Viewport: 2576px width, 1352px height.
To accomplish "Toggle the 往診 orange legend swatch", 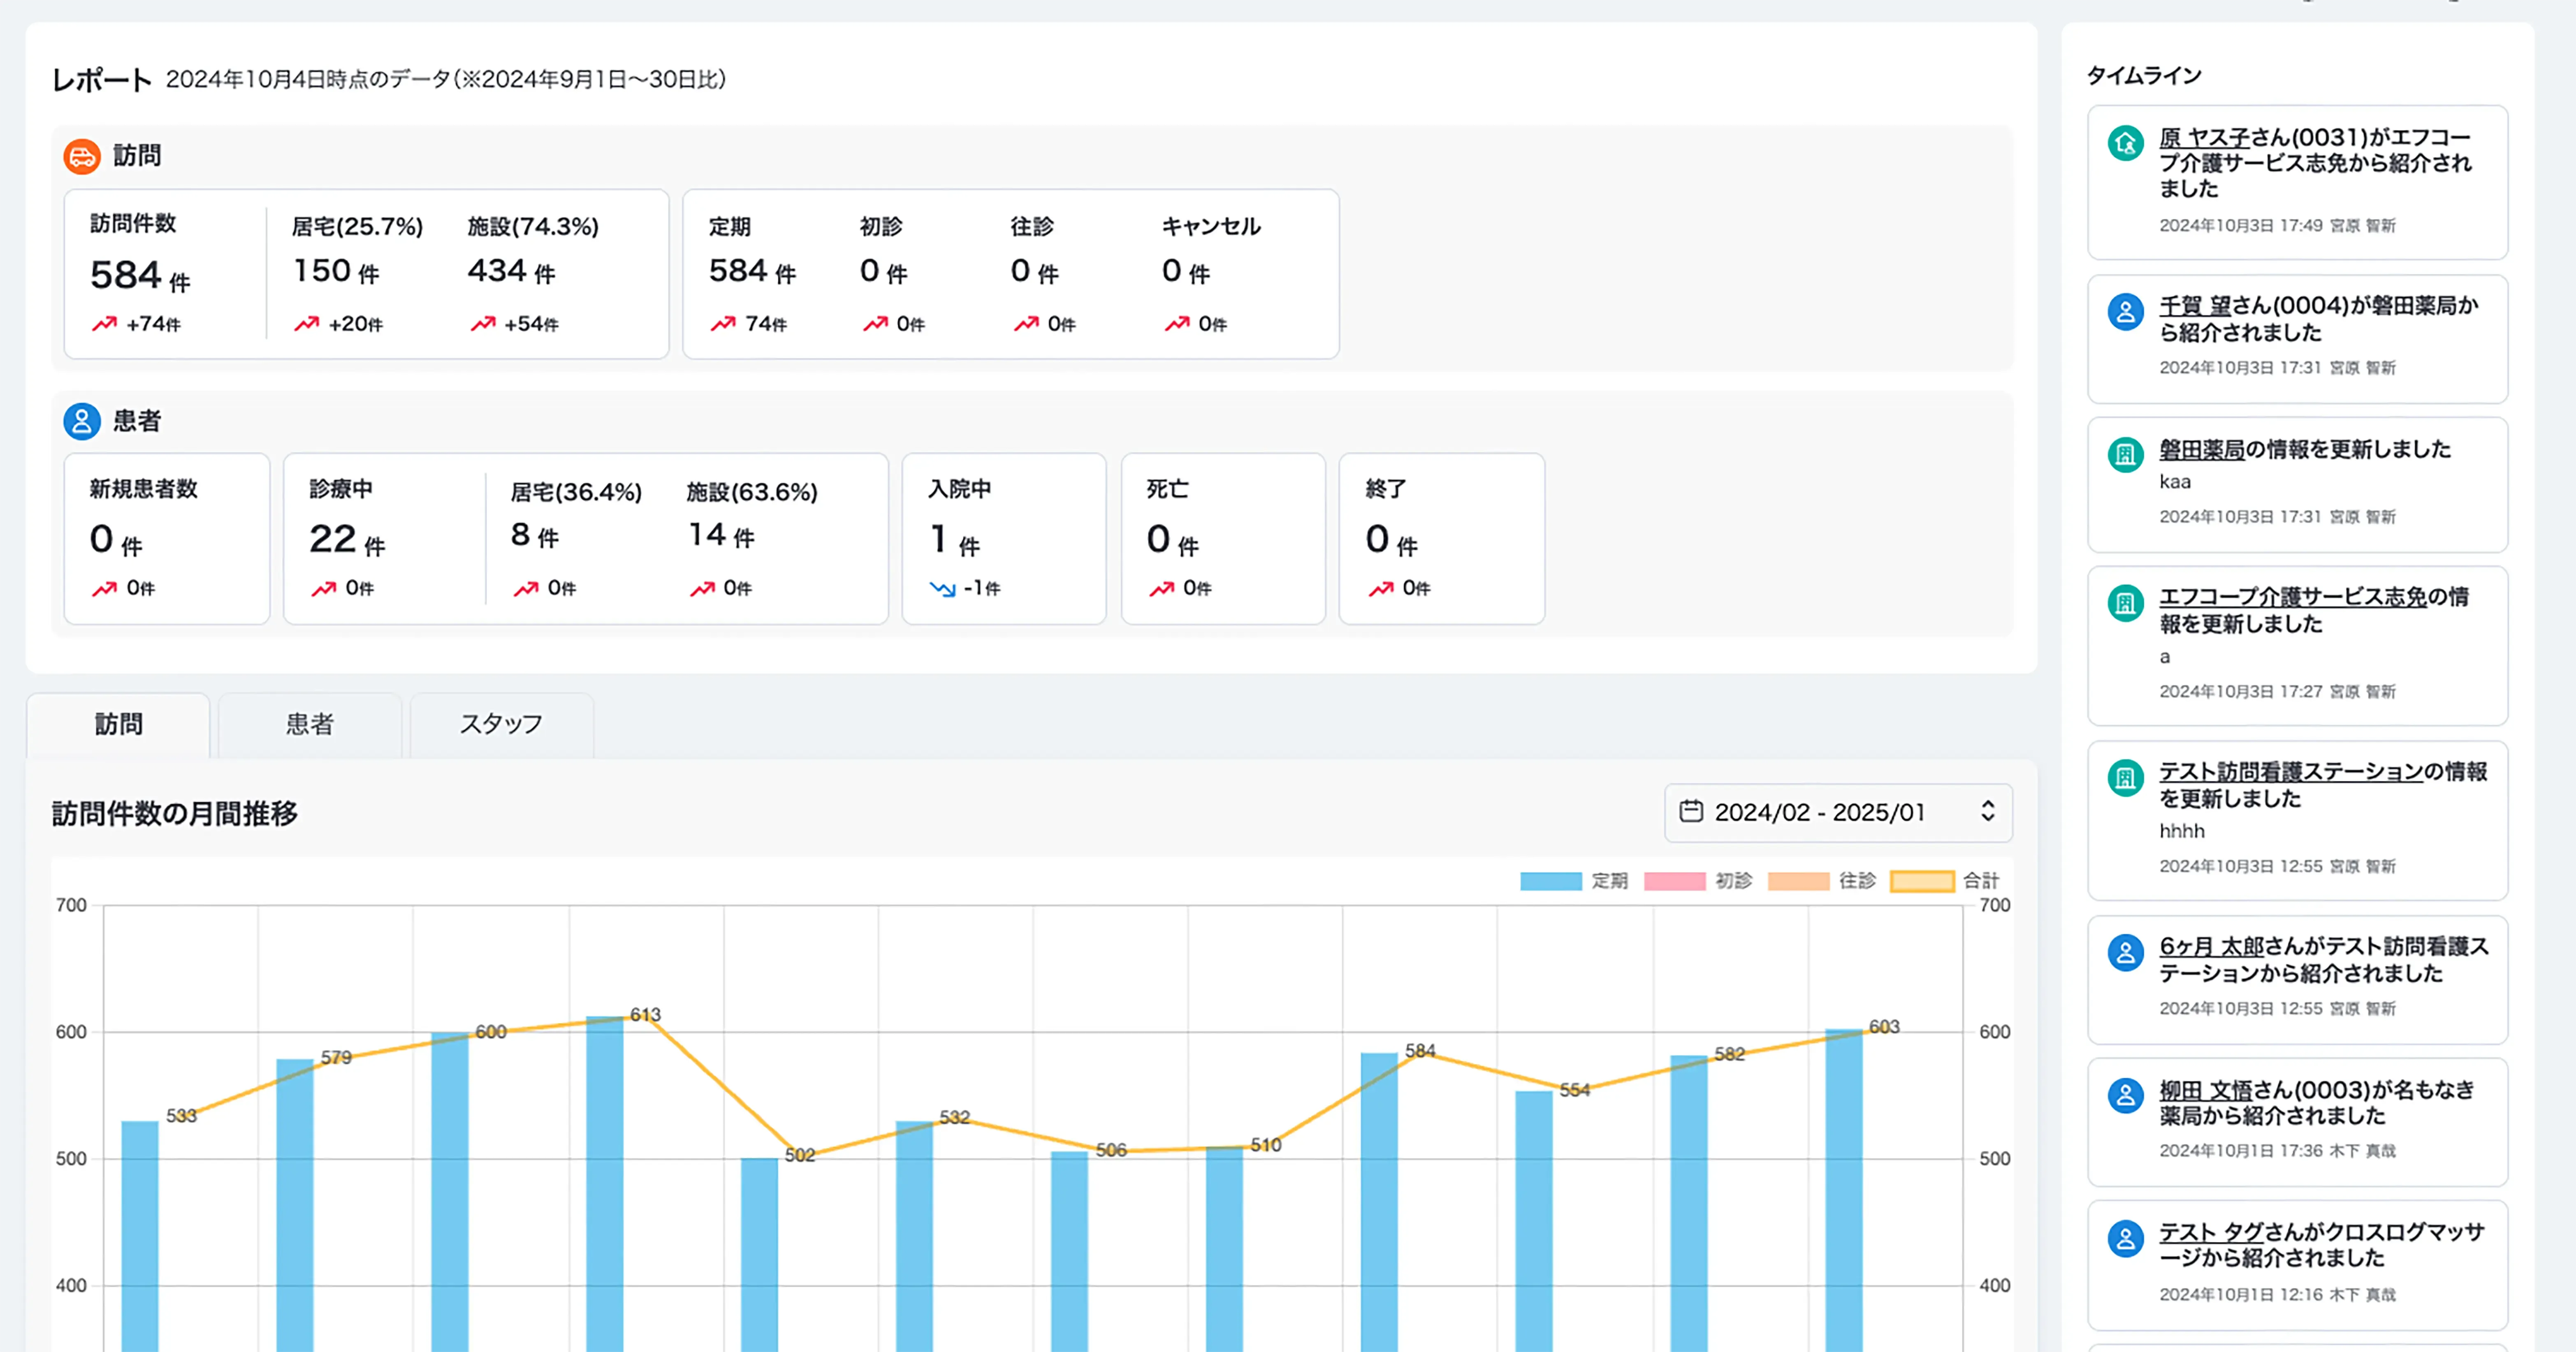I will tap(1799, 881).
